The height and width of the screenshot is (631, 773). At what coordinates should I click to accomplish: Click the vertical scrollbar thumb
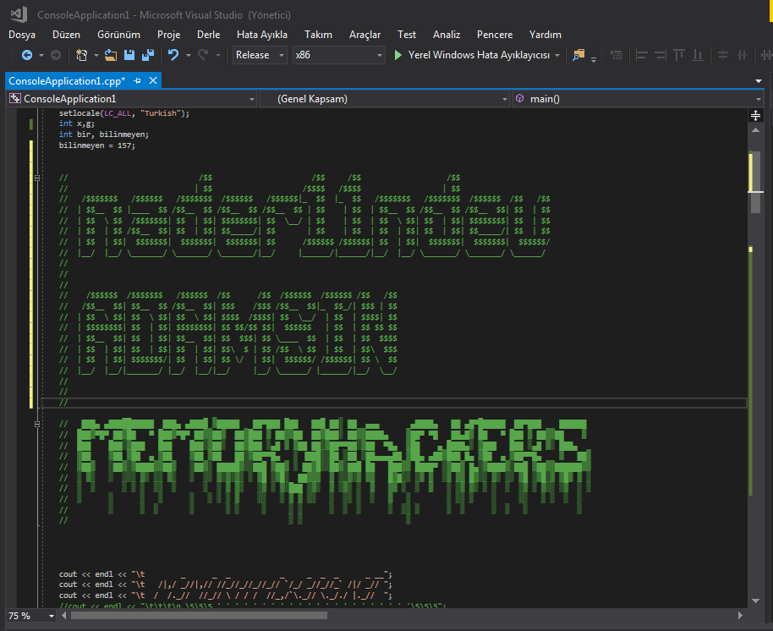click(755, 183)
